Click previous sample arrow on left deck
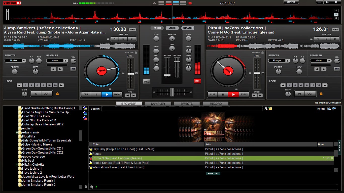The width and height of the screenshot is (344, 193). point(53,69)
